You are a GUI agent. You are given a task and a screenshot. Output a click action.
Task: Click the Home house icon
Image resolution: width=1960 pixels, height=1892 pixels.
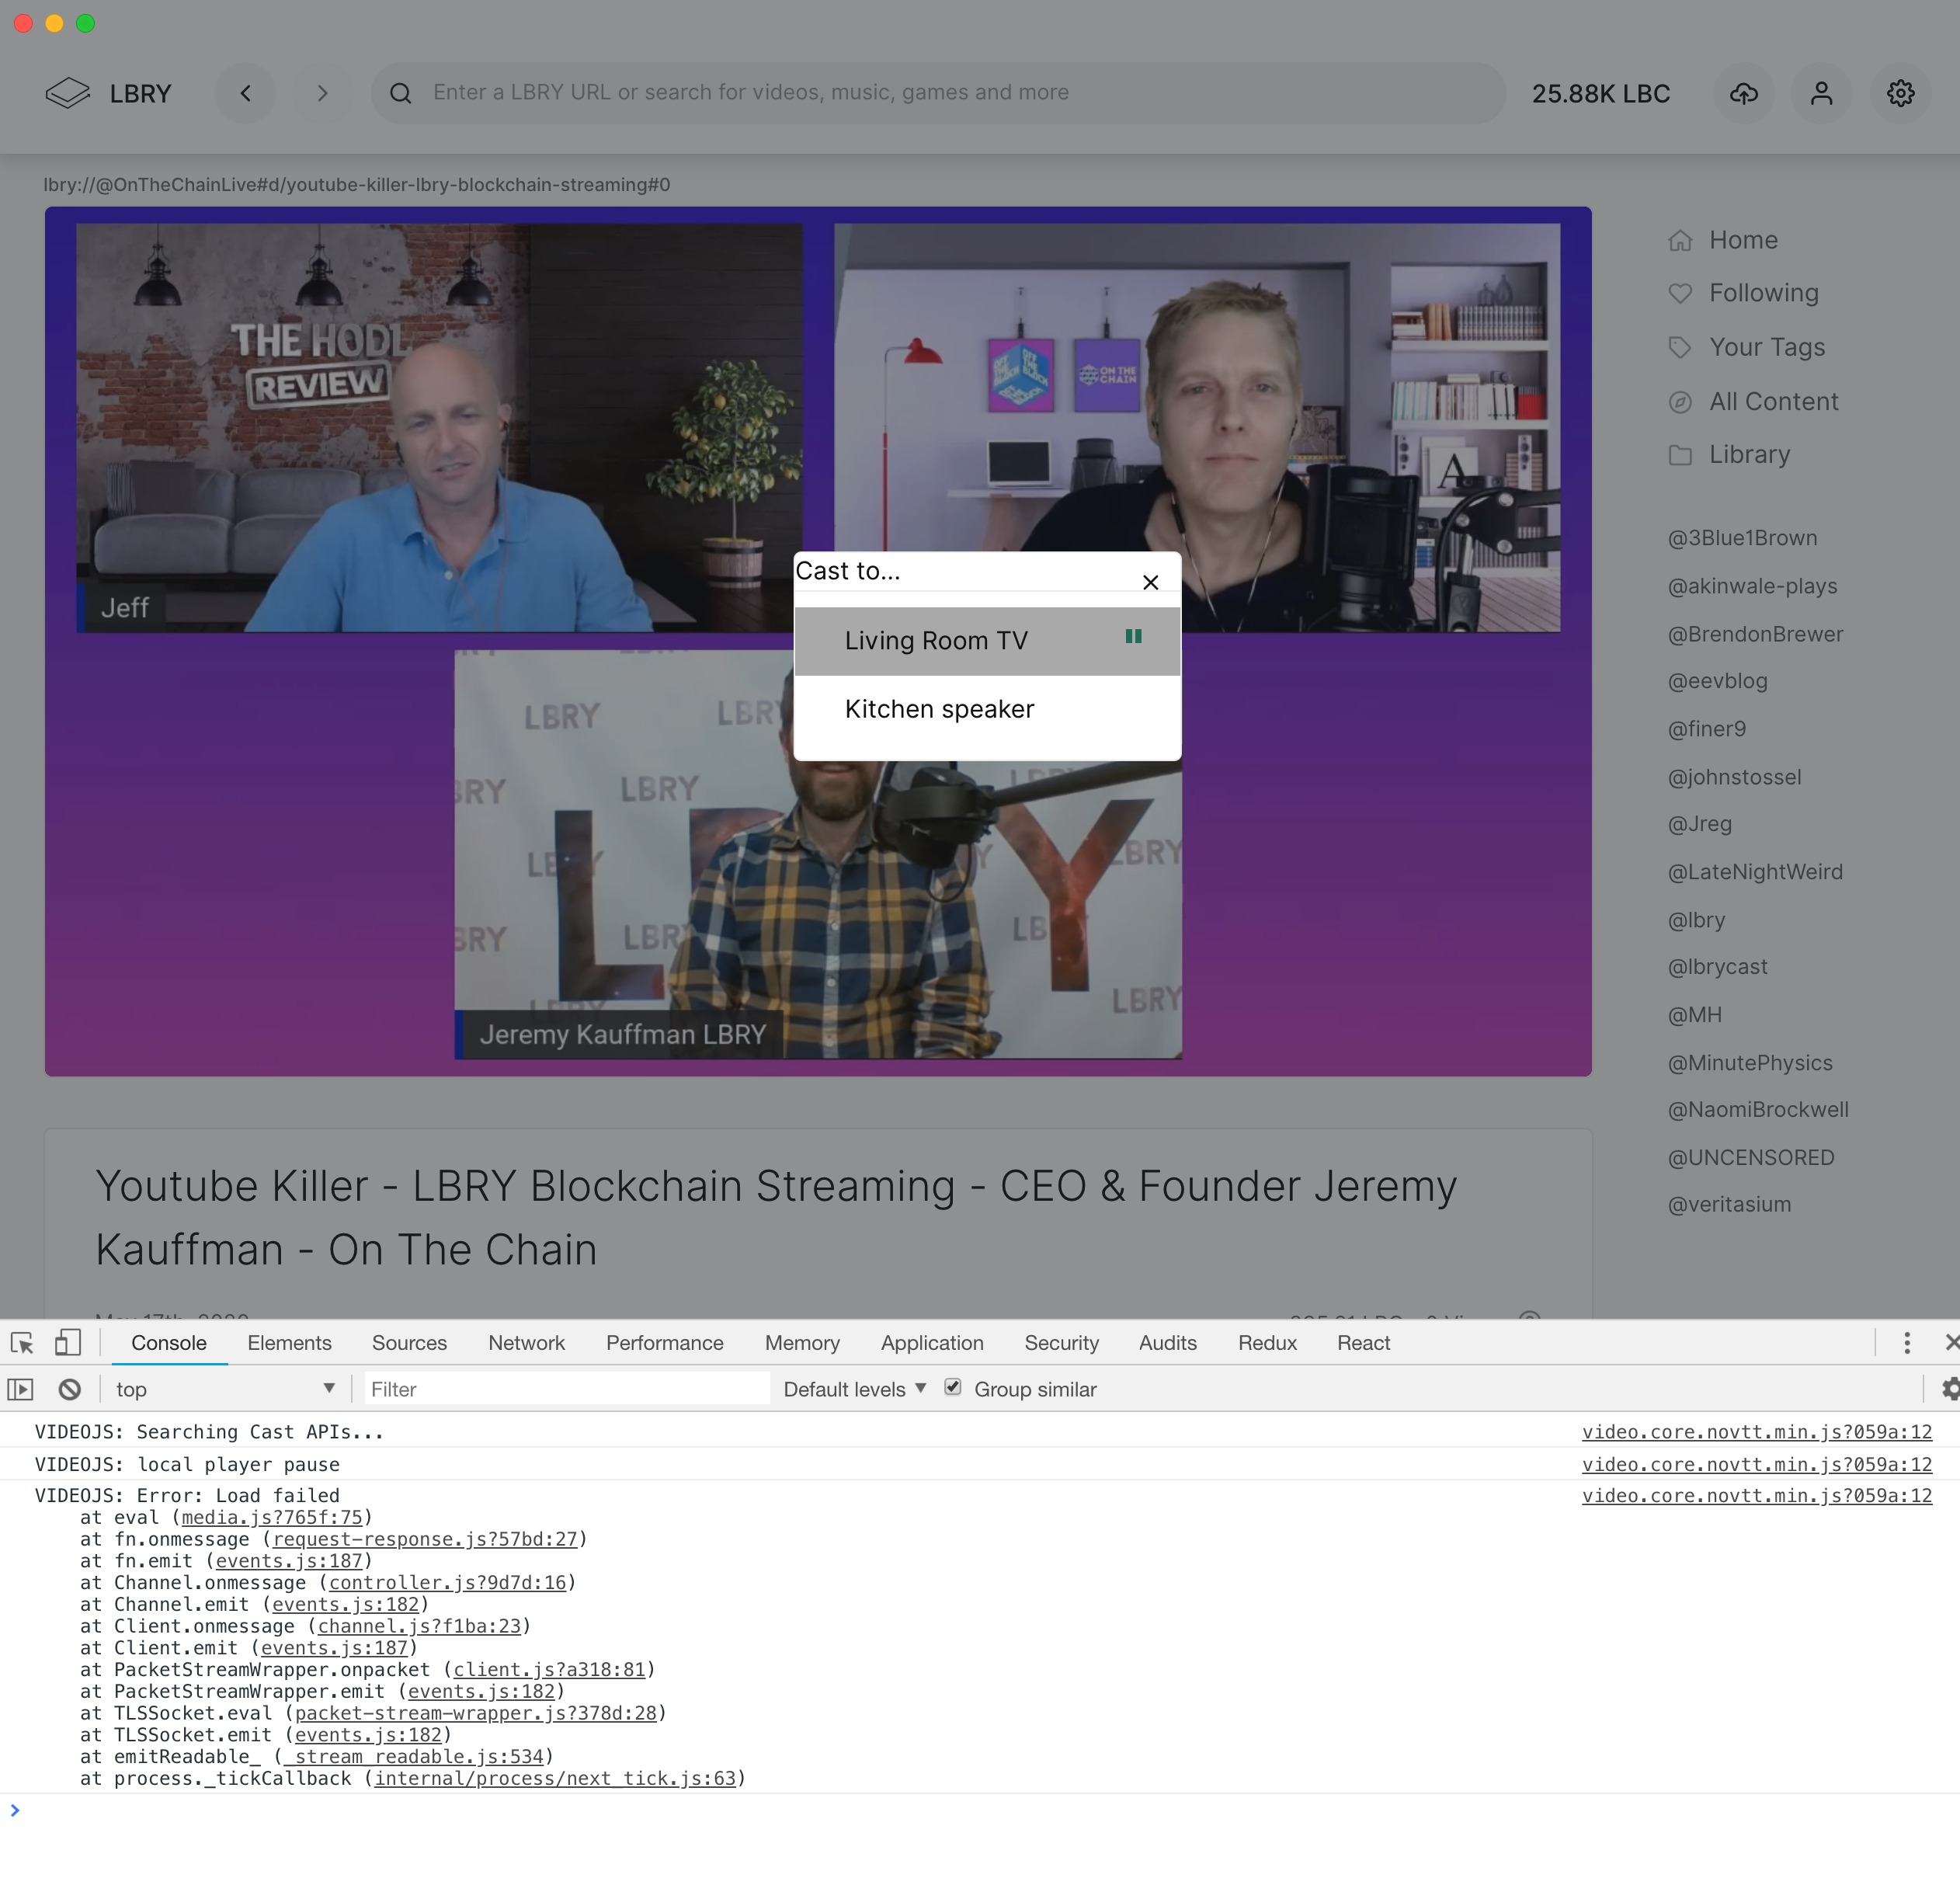click(x=1680, y=240)
